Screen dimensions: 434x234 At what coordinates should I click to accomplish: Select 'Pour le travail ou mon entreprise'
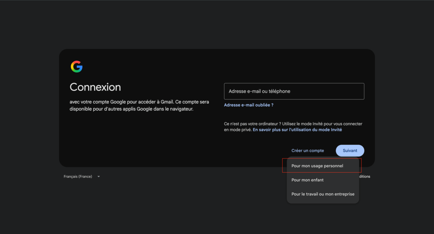pyautogui.click(x=323, y=194)
